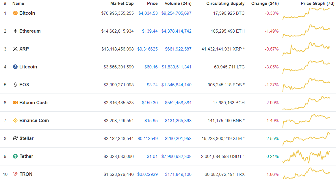Click the Stellar logo icon

[x=15, y=139]
